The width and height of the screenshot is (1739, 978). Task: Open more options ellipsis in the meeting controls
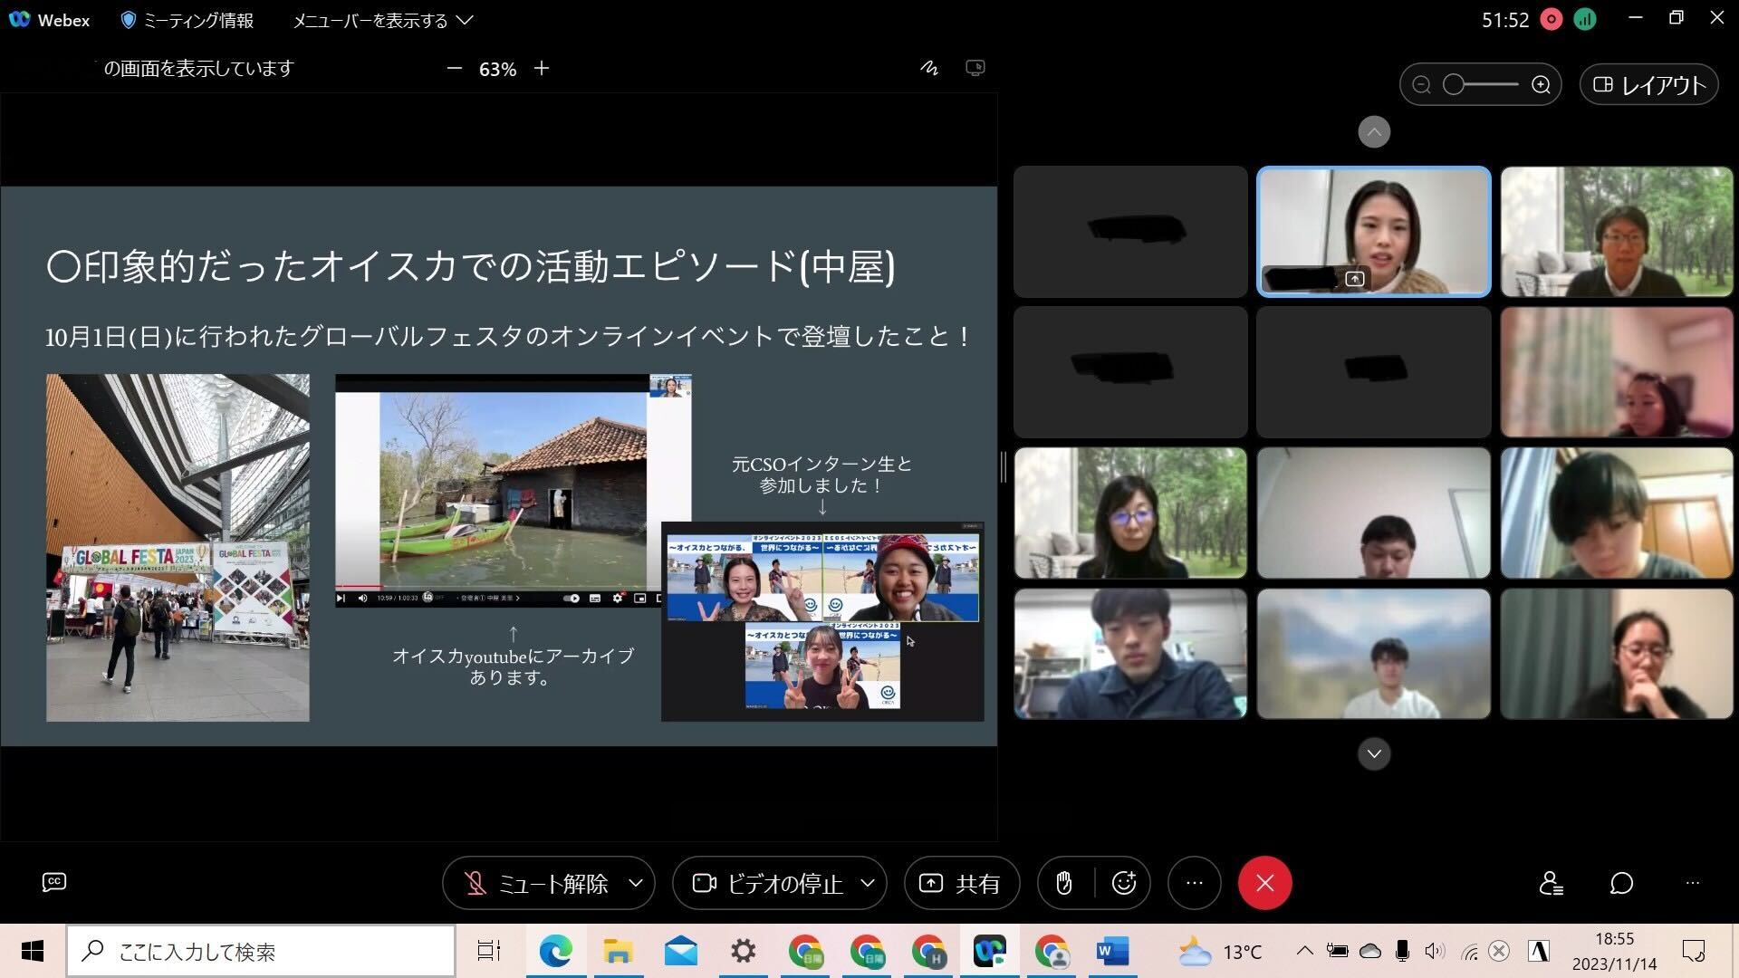pos(1195,883)
